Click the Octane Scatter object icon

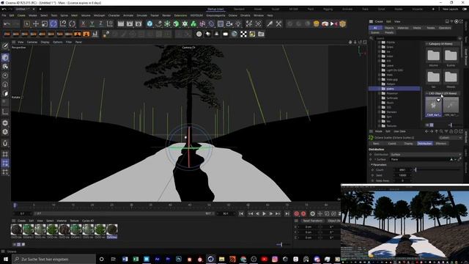(371, 138)
